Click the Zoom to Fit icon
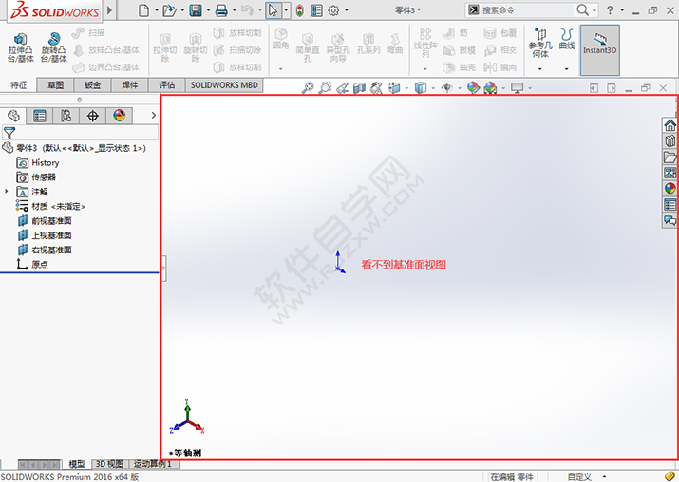 click(x=308, y=88)
